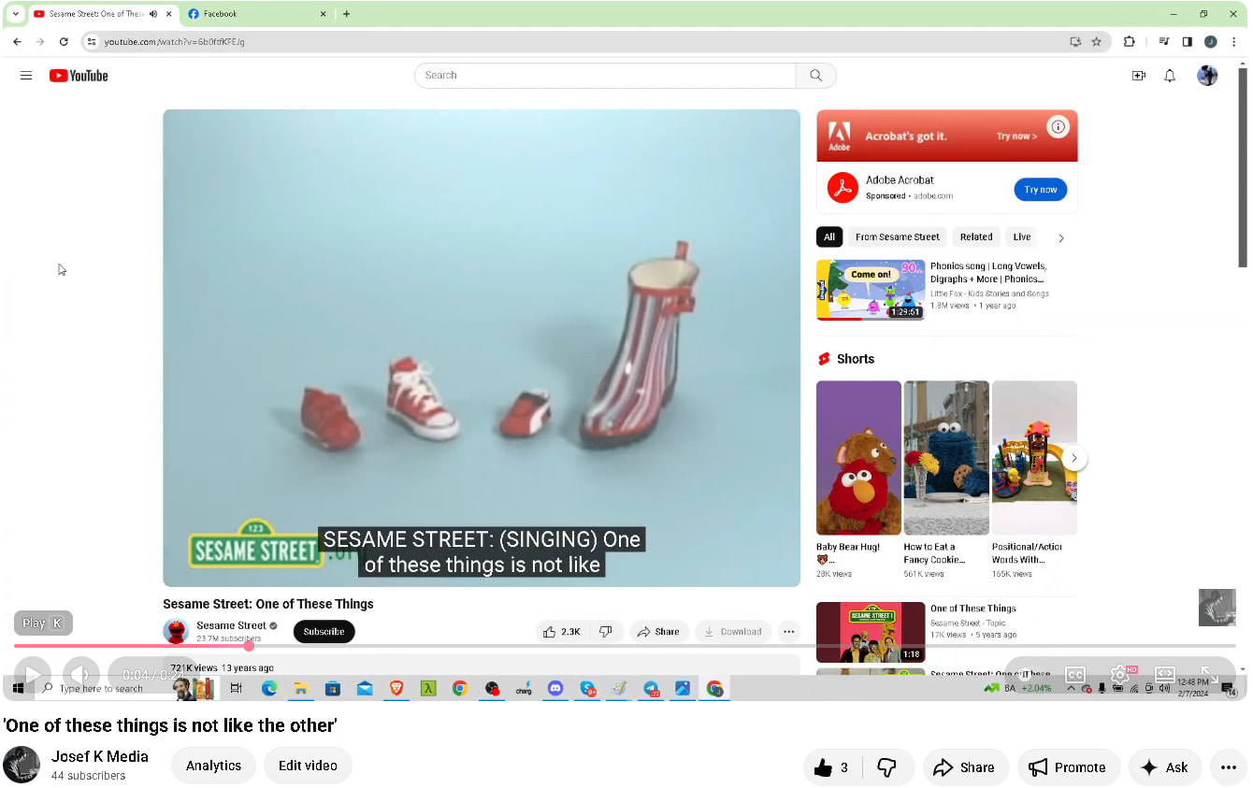Viewport: 1253px width, 788px height.
Task: Like the Sesame Street video (2.3K)
Action: pyautogui.click(x=562, y=632)
